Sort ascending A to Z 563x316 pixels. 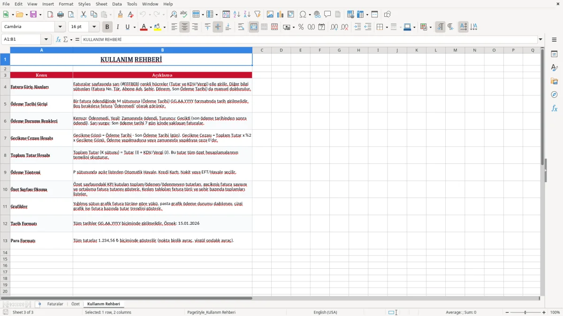(237, 15)
